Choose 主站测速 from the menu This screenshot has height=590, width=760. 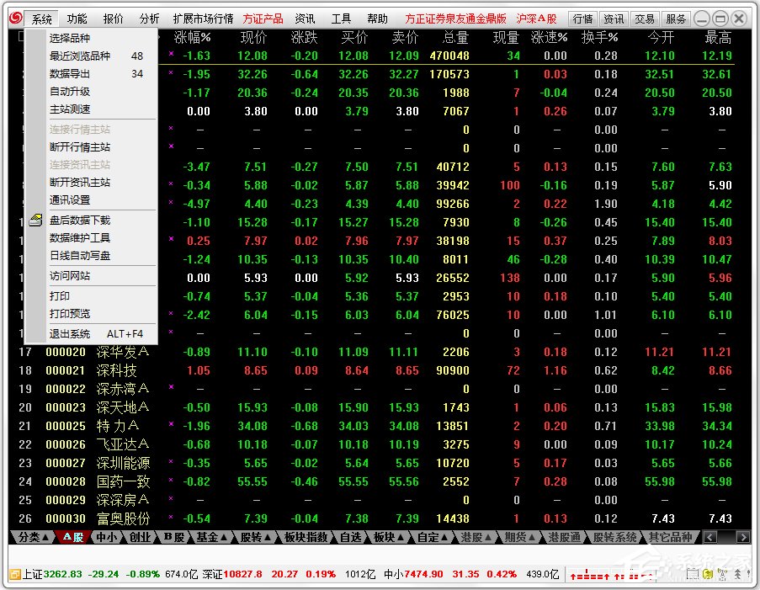point(91,109)
